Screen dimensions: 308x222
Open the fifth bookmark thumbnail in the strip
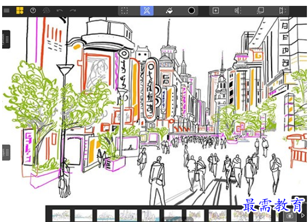(150, 216)
